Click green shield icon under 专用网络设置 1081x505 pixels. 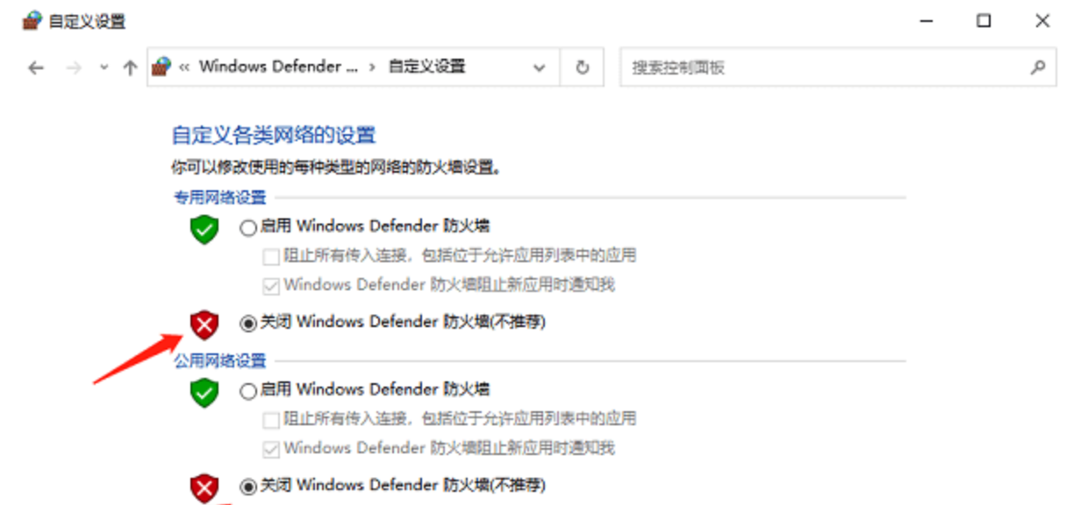pos(204,229)
